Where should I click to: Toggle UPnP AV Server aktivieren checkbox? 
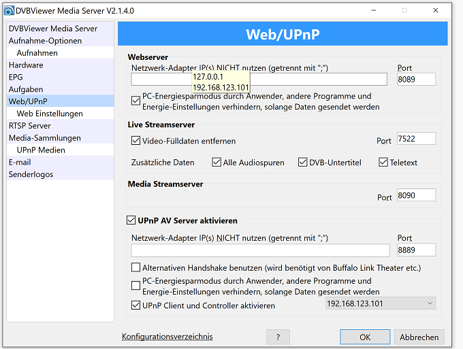(131, 220)
